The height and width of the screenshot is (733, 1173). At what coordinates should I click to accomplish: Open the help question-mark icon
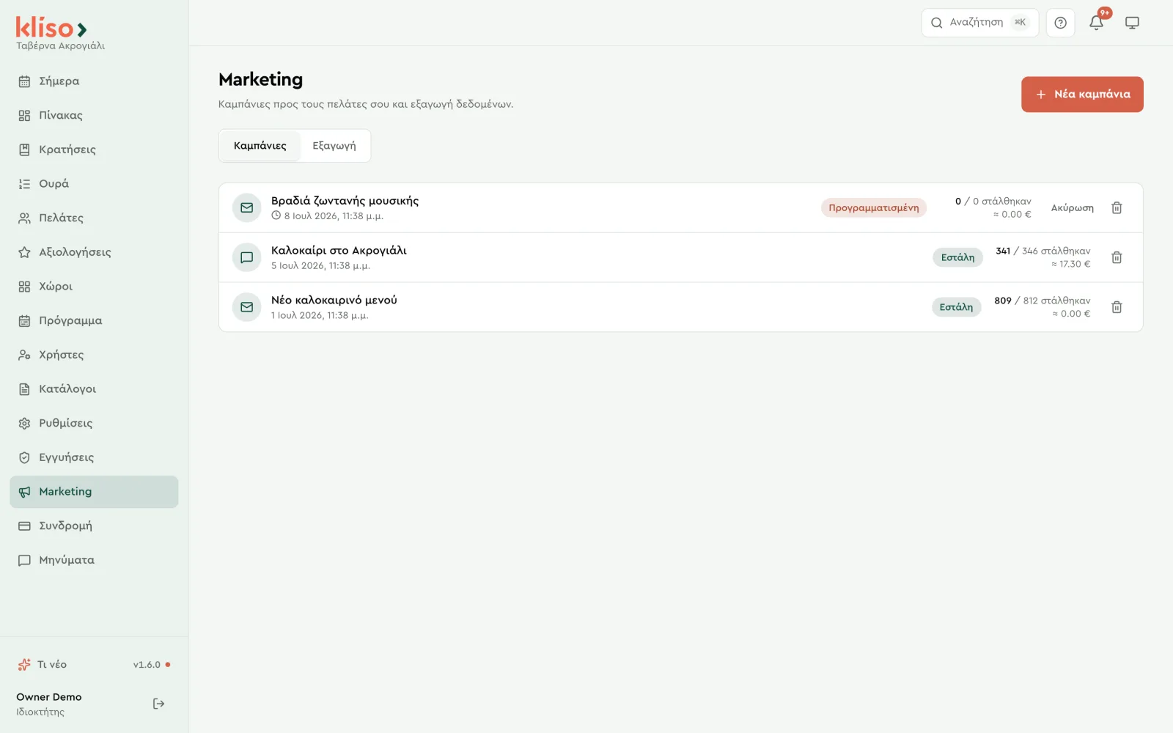(1060, 23)
